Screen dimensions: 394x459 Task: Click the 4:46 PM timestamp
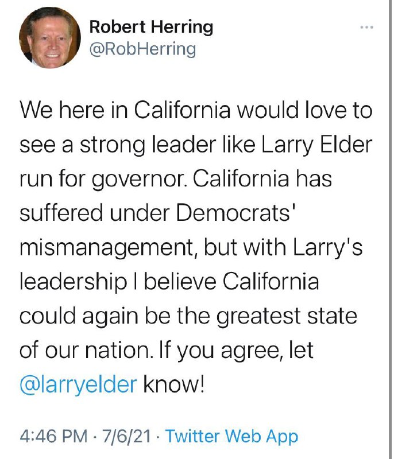(x=53, y=436)
